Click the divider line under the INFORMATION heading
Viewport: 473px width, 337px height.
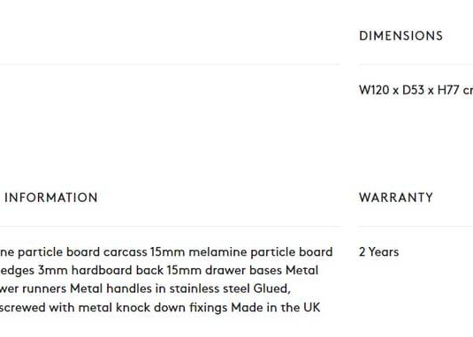171,226
